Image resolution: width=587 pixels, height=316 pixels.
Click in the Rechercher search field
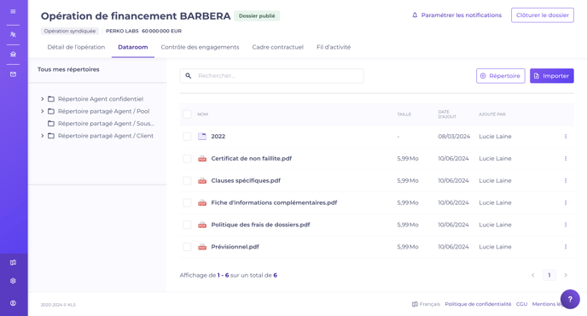(x=272, y=76)
